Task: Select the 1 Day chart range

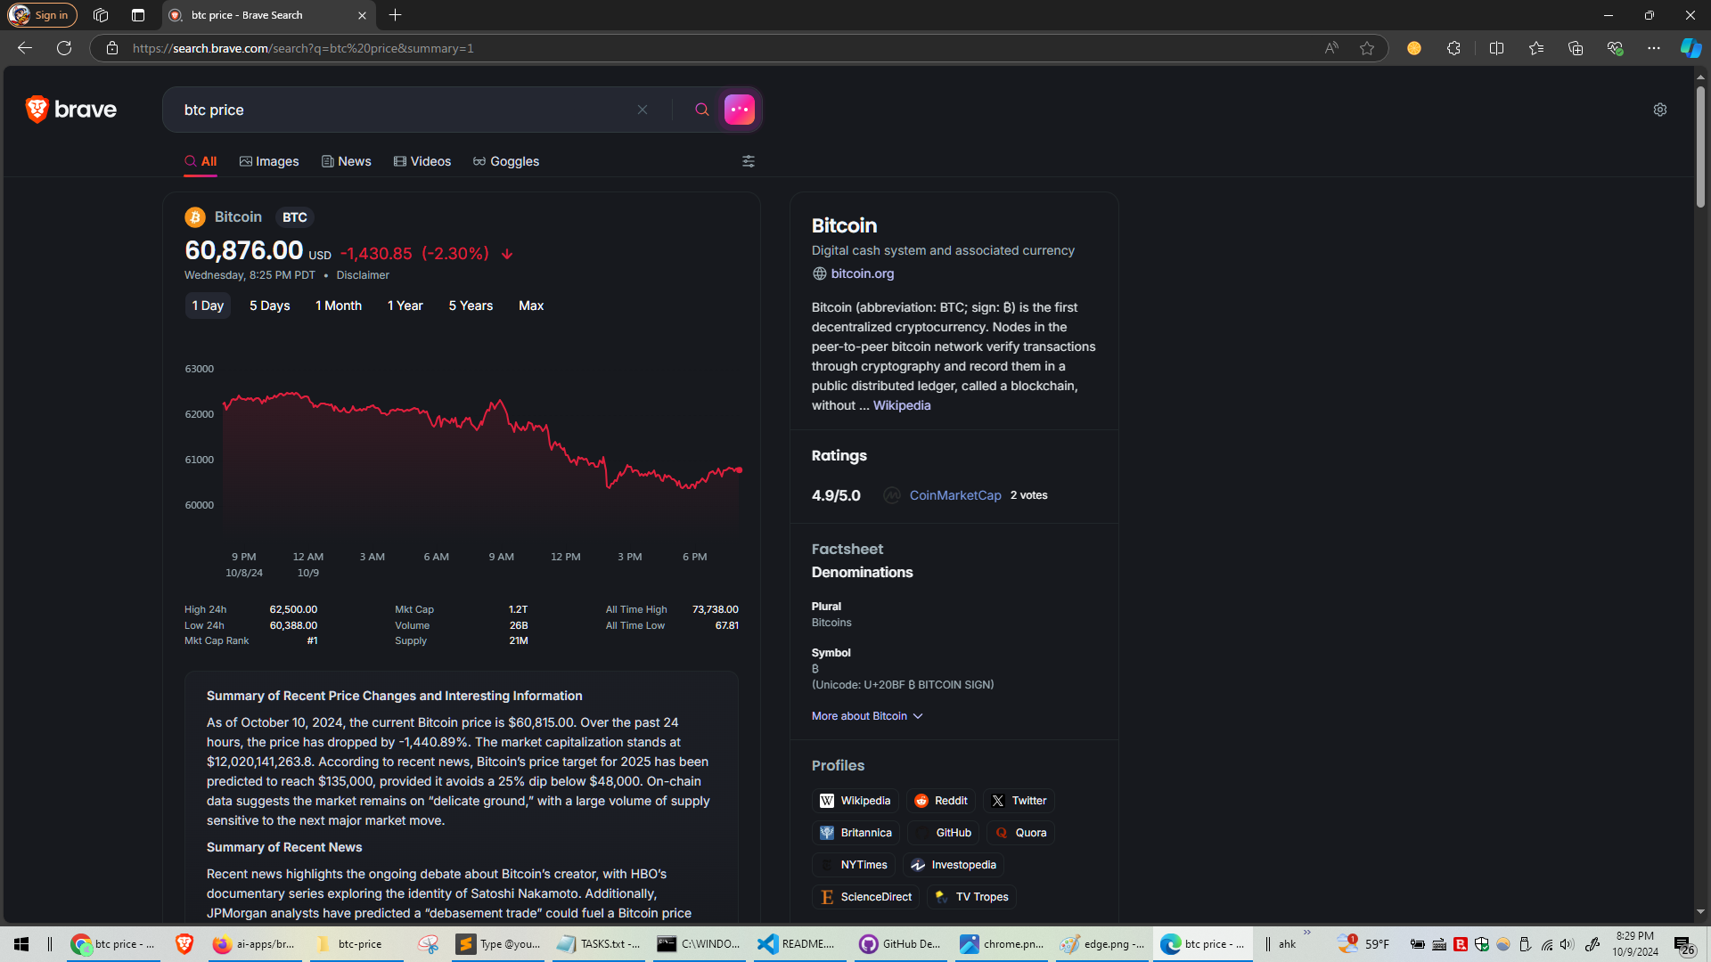Action: point(208,306)
